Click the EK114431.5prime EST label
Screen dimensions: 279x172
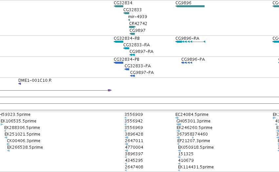tap(196, 167)
